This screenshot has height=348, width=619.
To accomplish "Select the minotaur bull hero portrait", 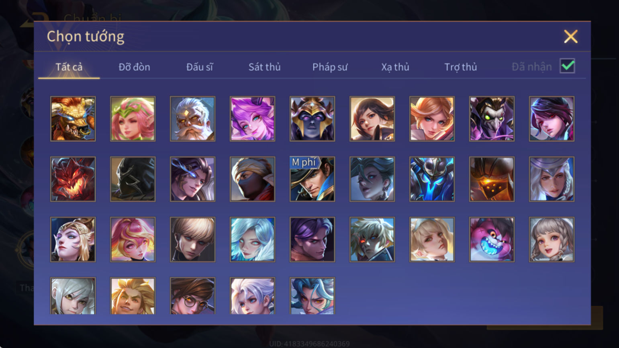I will coord(73,119).
